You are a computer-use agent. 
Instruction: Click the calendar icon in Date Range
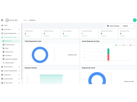pyautogui.click(x=108, y=26)
